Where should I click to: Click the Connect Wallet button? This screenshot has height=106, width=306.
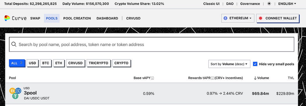click(277, 18)
